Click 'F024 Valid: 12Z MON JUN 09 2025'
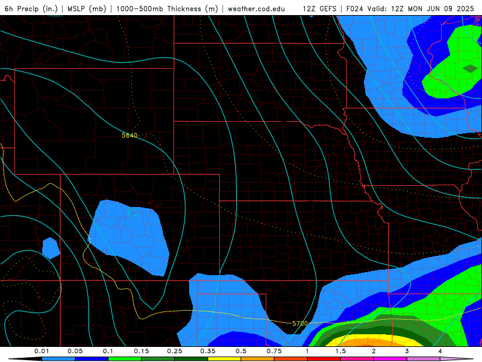 coord(410,8)
